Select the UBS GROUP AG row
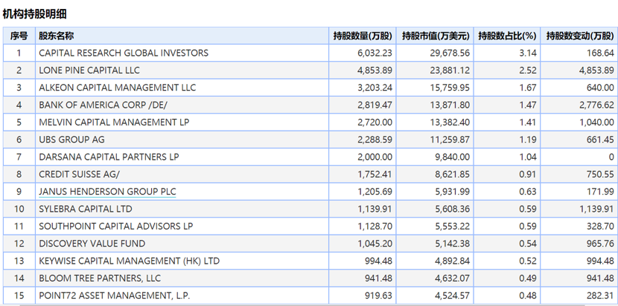618x306 pixels. [x=310, y=140]
